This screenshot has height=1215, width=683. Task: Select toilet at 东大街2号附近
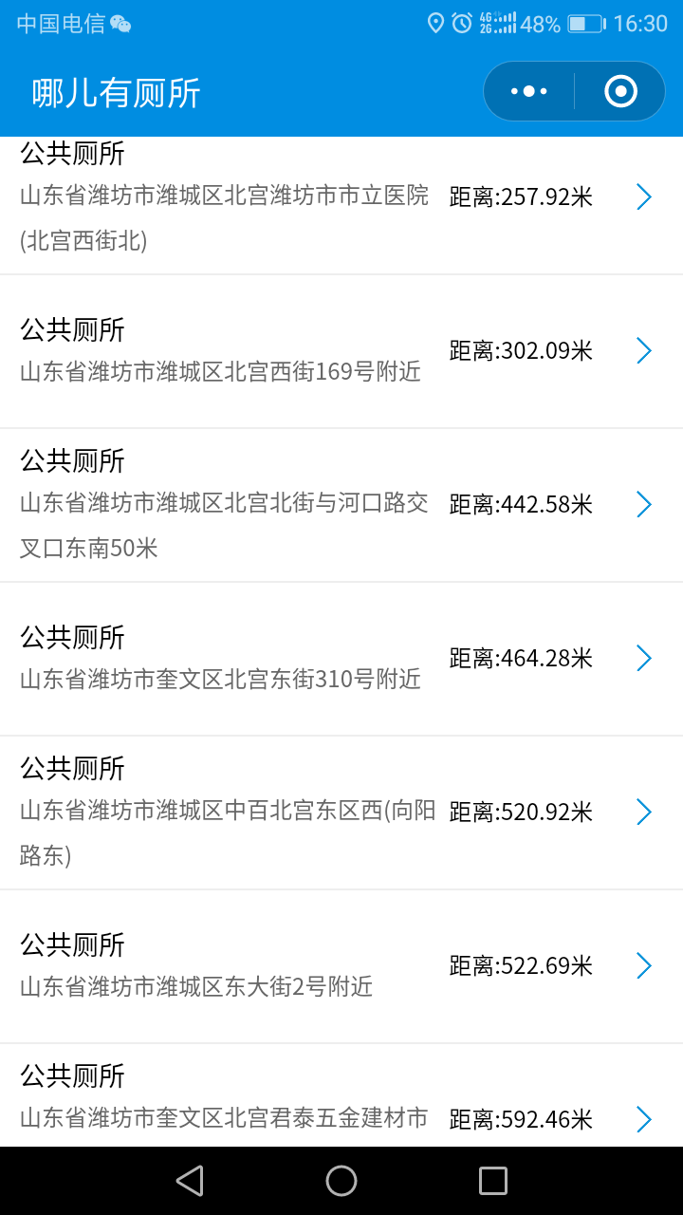pyautogui.click(x=341, y=967)
